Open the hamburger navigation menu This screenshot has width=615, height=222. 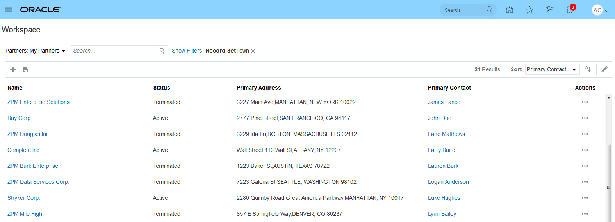[9, 10]
